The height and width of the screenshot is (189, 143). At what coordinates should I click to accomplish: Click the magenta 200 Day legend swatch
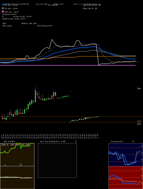click(x=3, y=11)
